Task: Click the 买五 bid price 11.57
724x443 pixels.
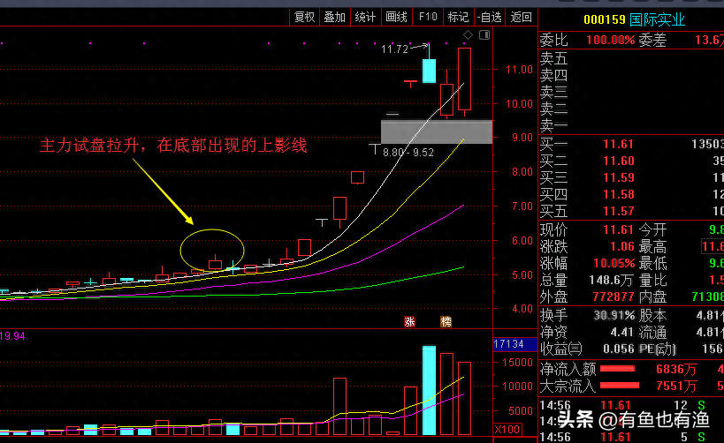Action: (618, 211)
